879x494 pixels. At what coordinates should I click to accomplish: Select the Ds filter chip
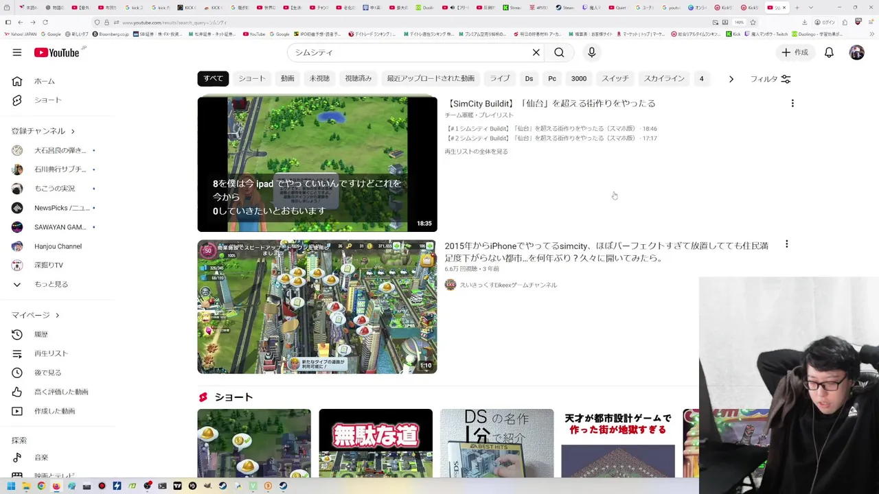[x=529, y=78]
